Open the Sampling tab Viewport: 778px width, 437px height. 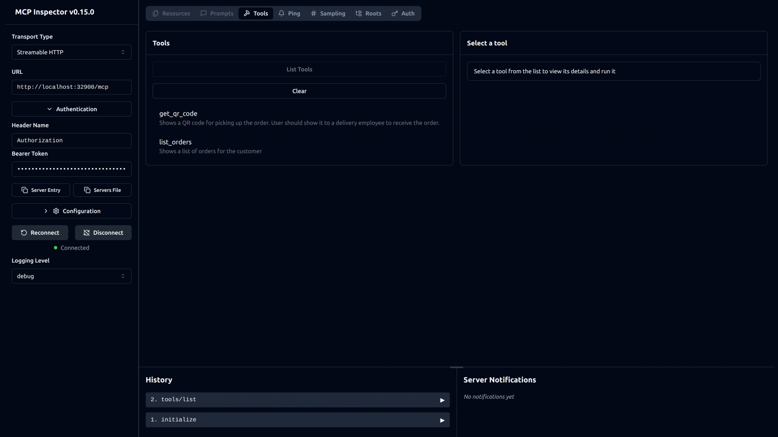328,13
